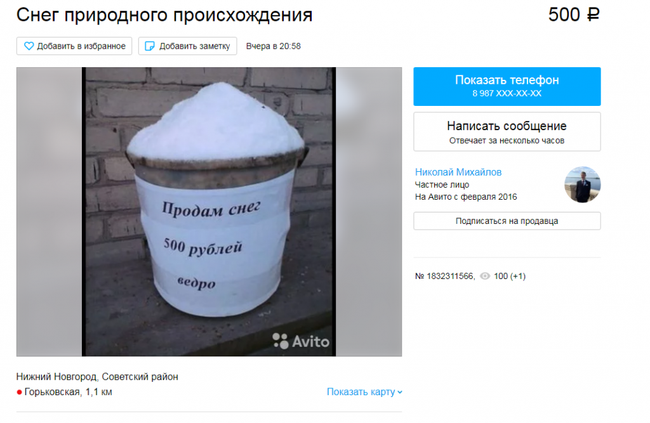Click the eye views counter icon

pyautogui.click(x=484, y=276)
